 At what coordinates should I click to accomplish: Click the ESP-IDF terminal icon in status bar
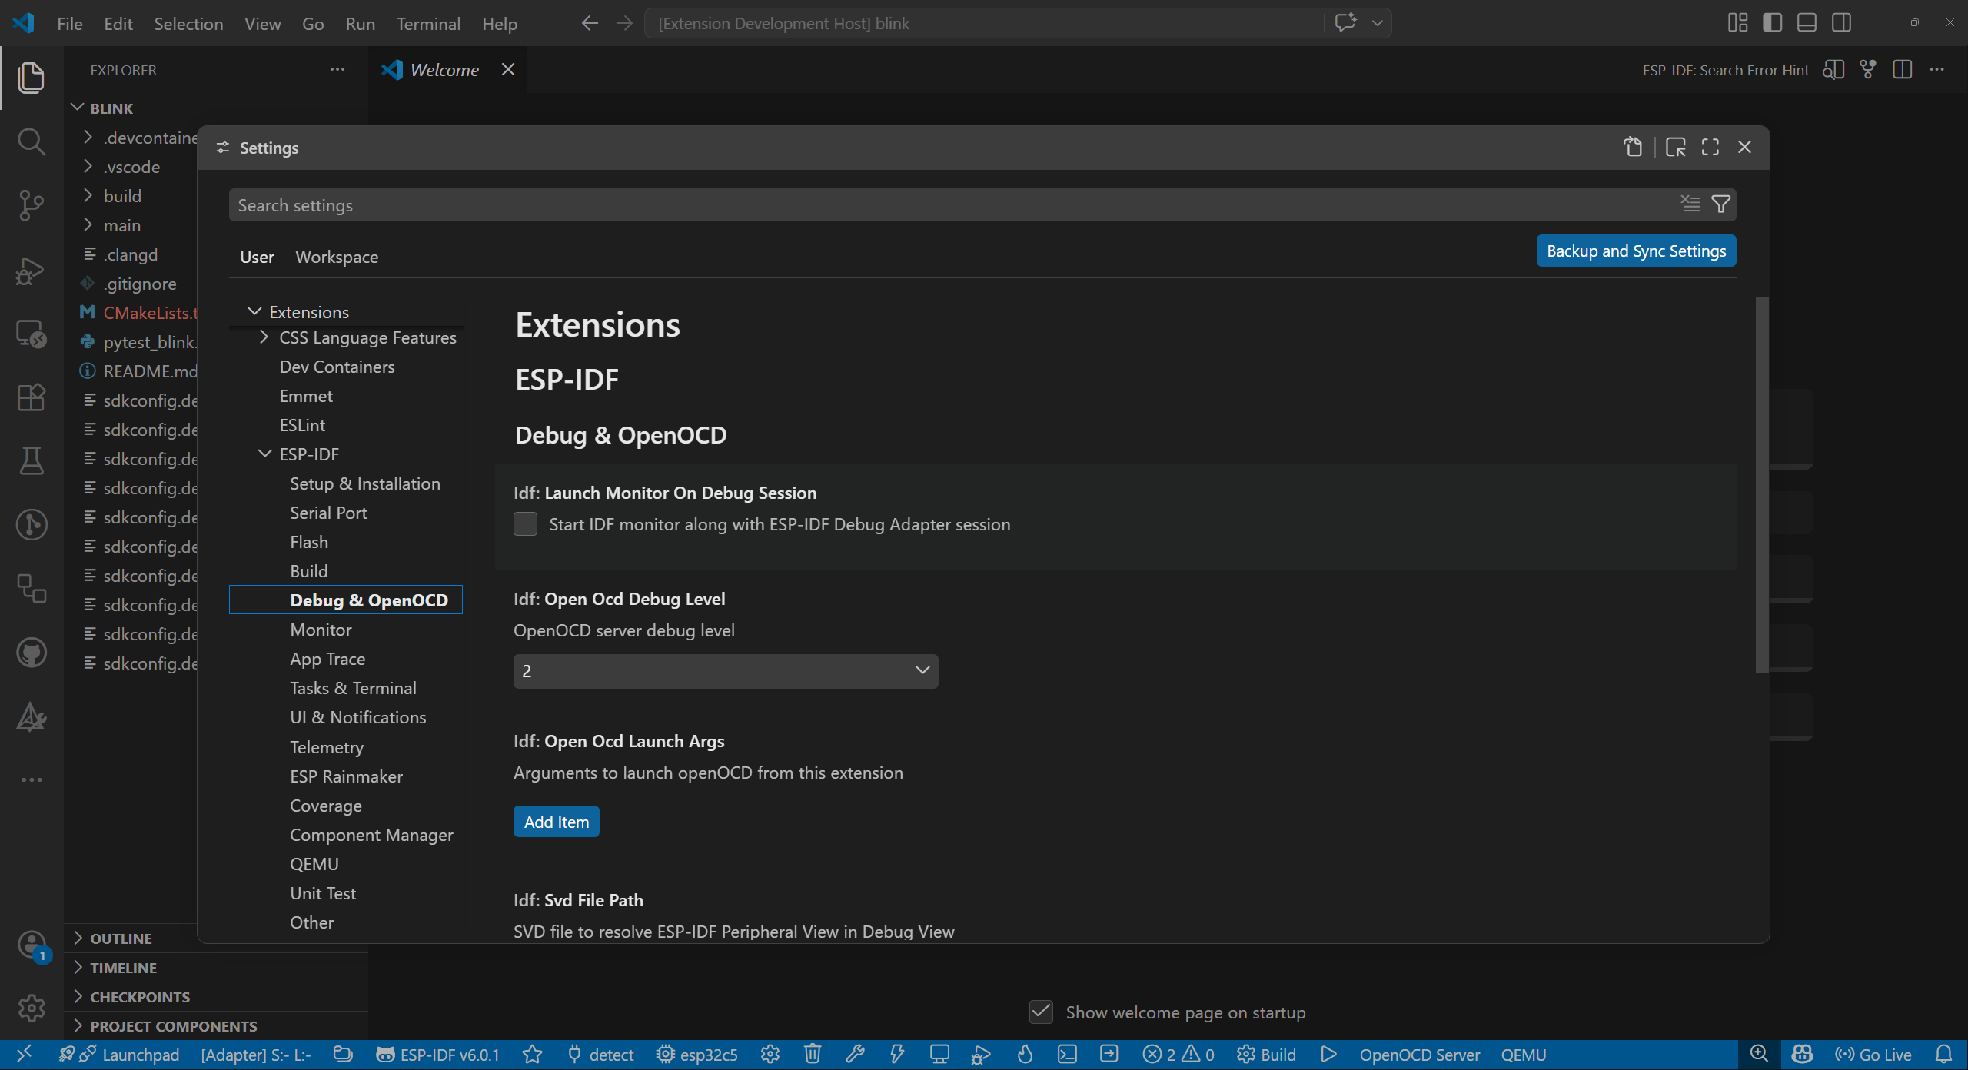(x=1067, y=1055)
